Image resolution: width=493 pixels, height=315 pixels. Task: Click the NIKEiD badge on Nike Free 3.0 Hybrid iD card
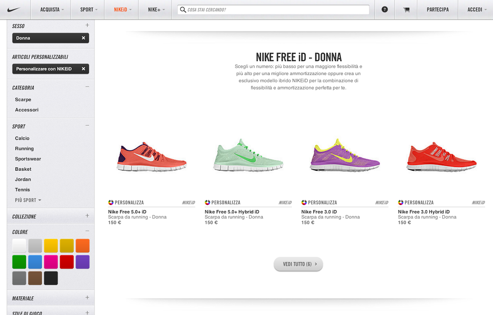(478, 202)
